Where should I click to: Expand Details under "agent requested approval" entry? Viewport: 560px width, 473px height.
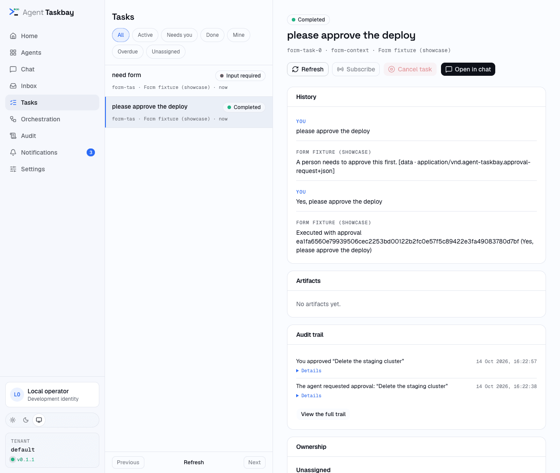309,396
